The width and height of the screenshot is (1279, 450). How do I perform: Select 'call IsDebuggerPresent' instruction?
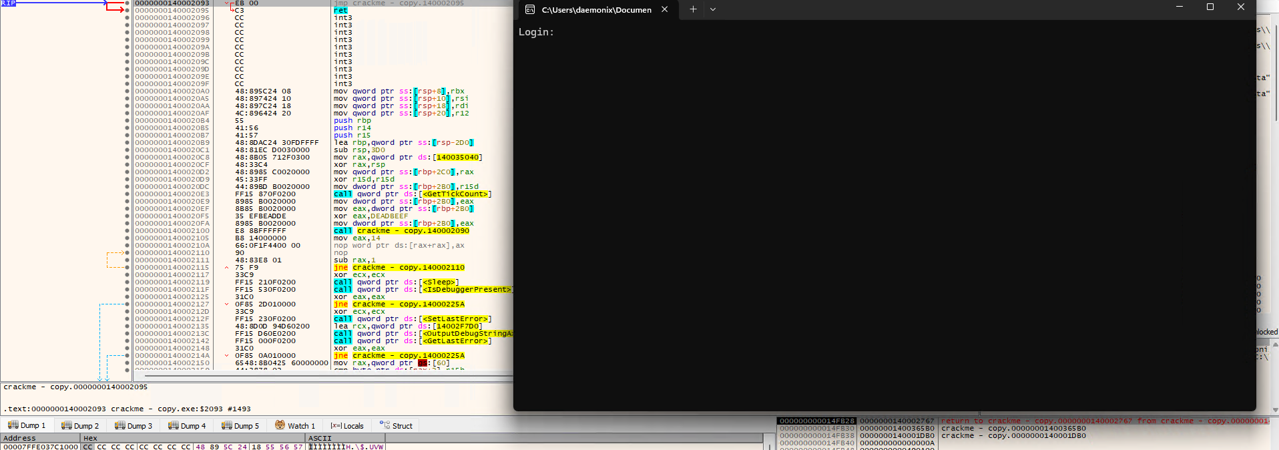(423, 290)
